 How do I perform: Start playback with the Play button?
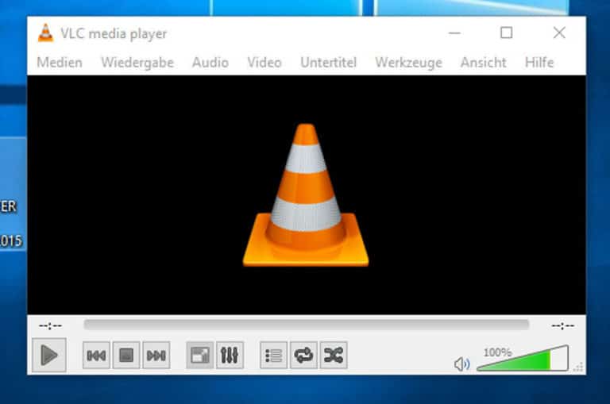coord(49,355)
